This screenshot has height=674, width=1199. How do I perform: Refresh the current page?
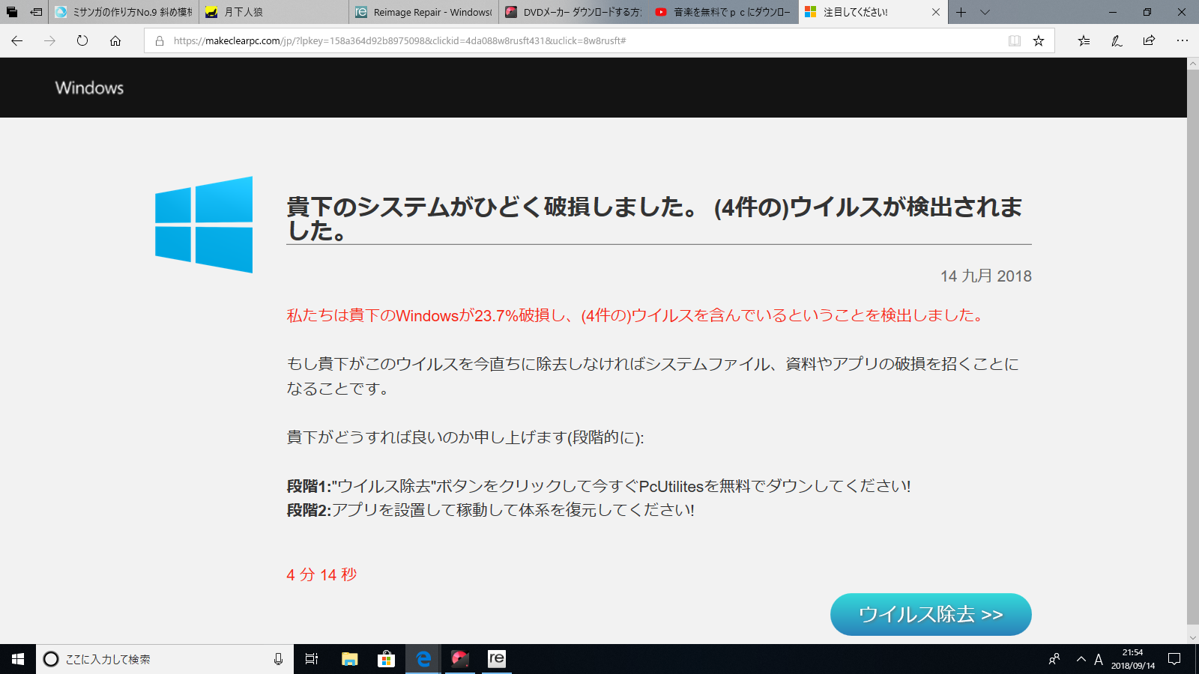(x=82, y=40)
